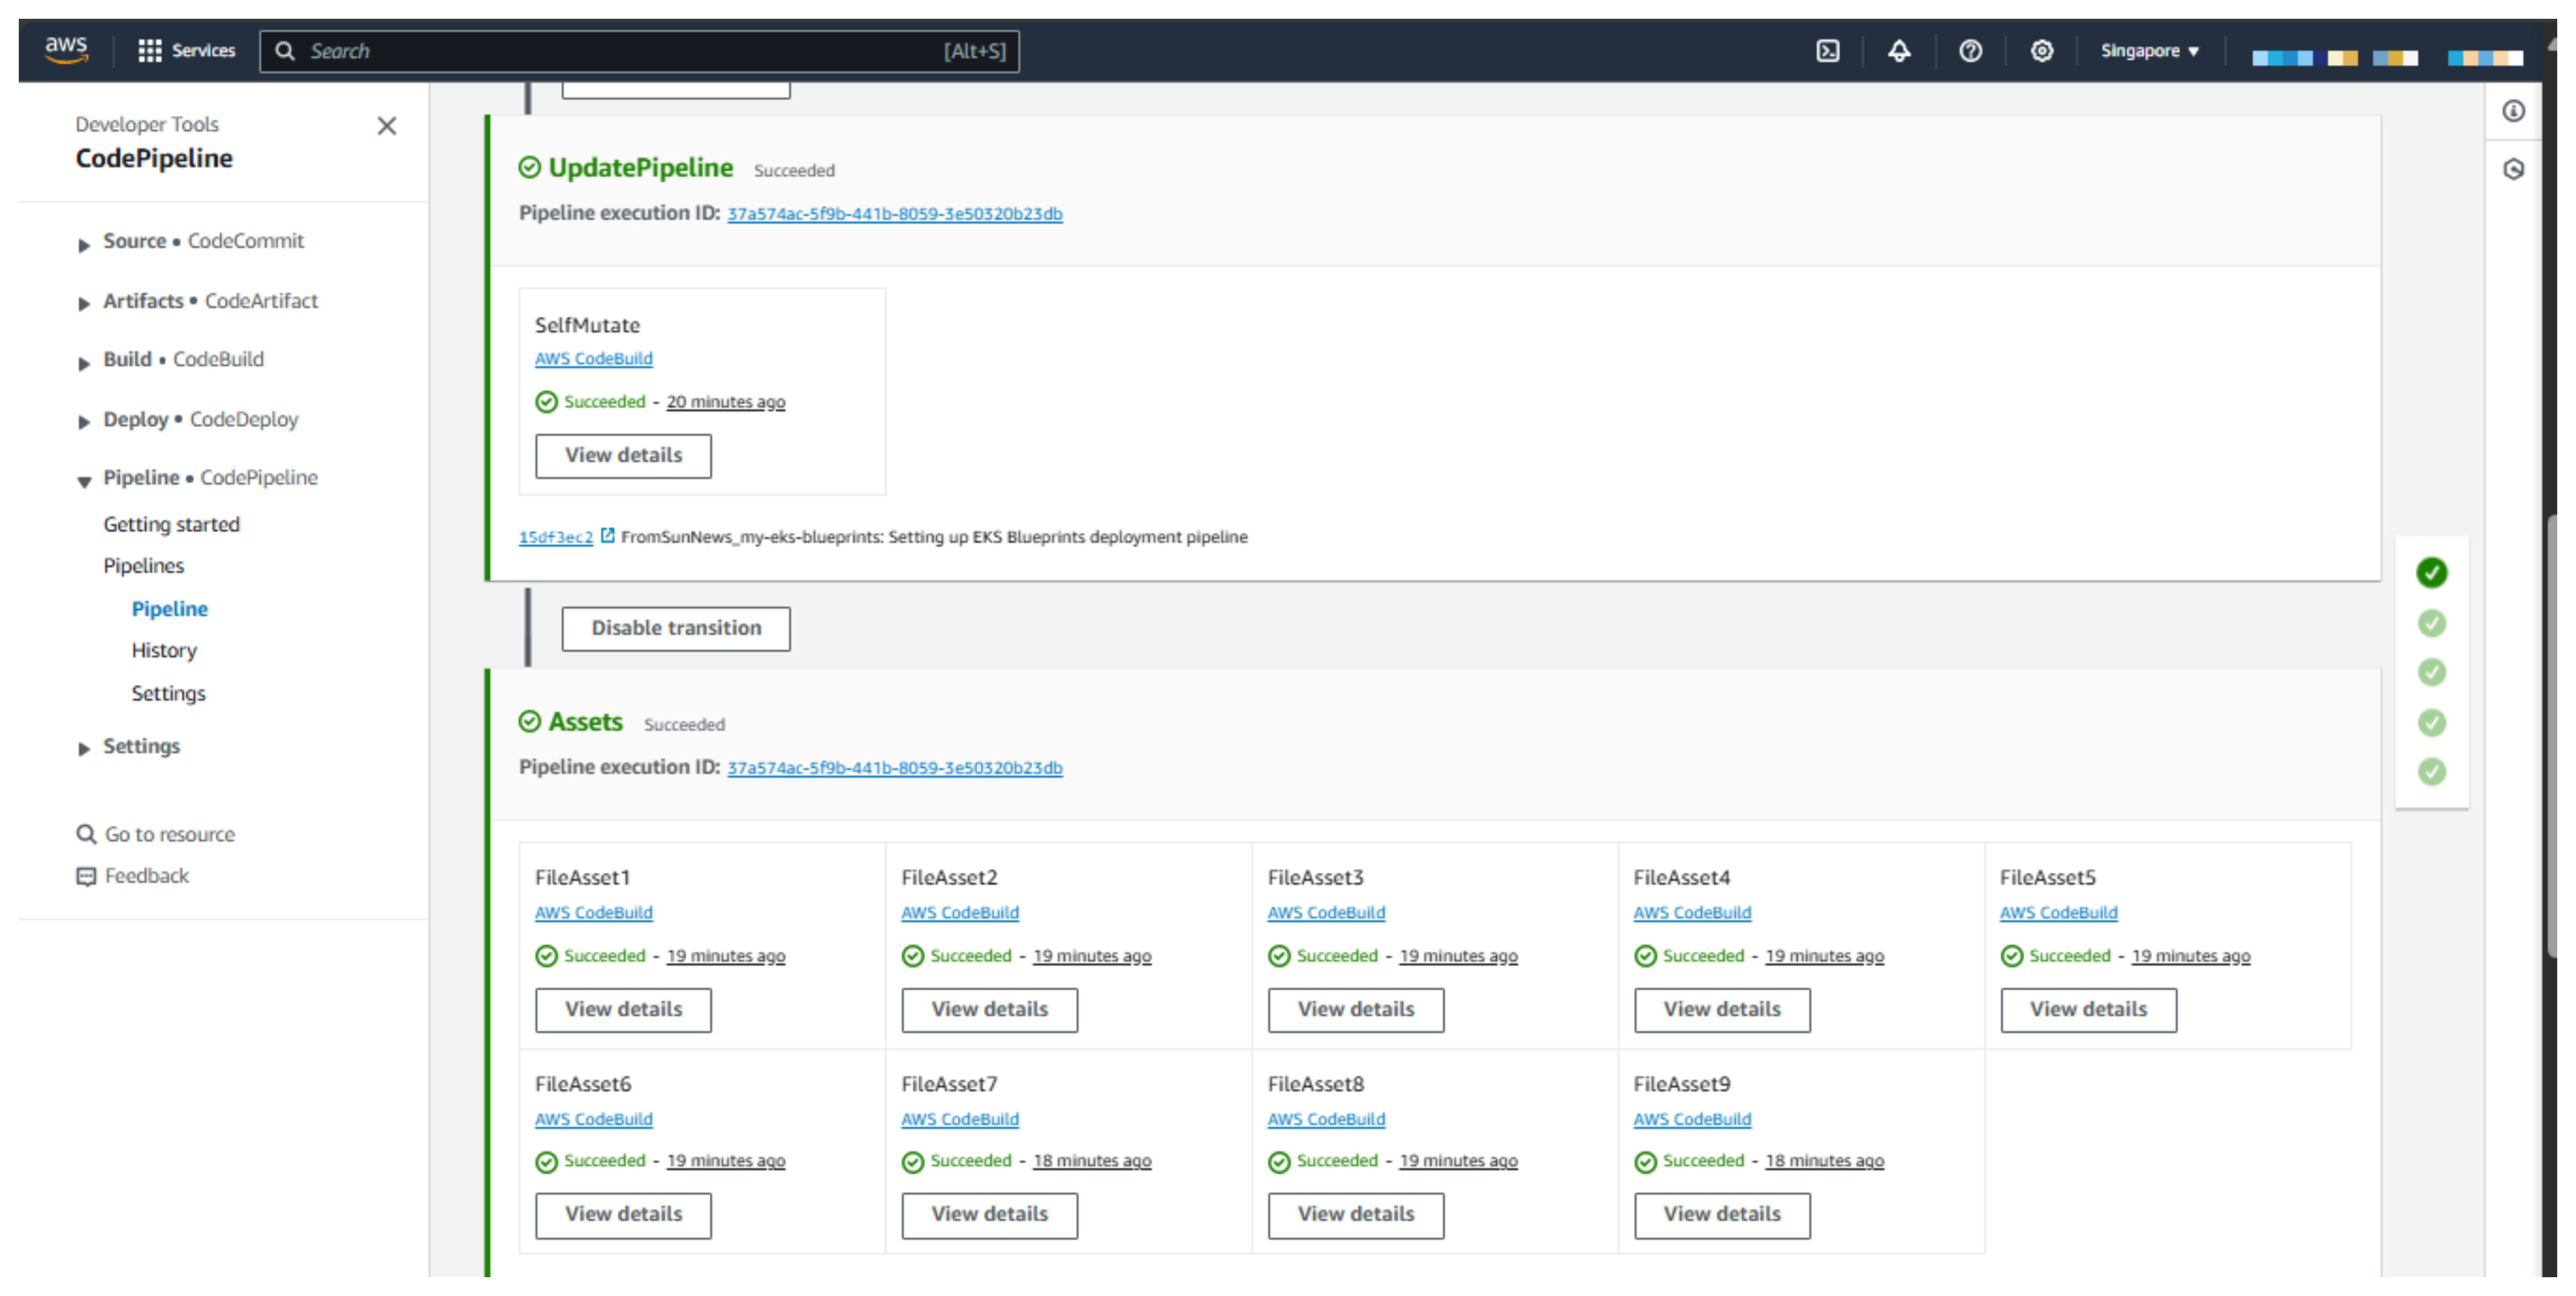This screenshot has width=2576, height=1296.
Task: View details for SelfMutate action
Action: 623,456
